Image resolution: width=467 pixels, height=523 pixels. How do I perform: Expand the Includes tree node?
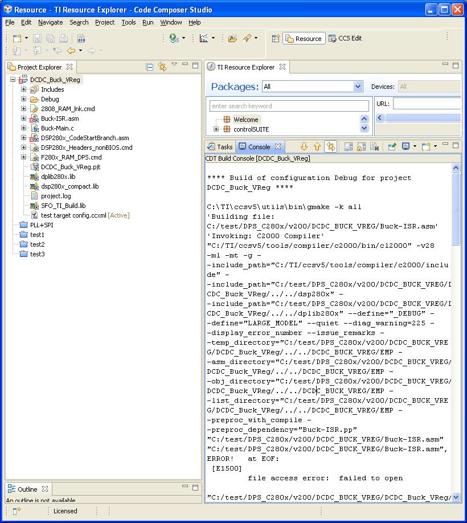[23, 89]
